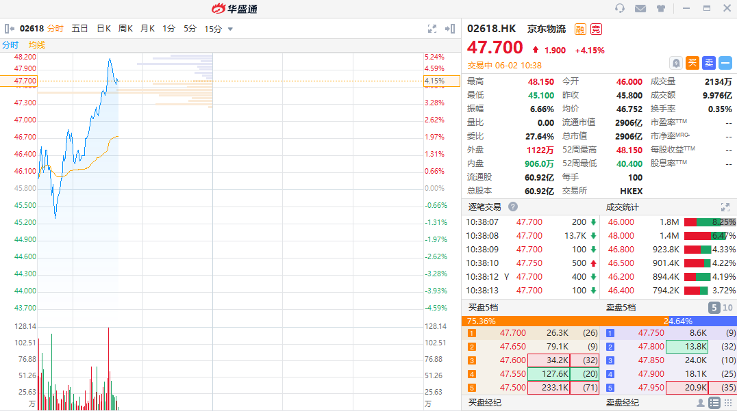
Task: Click the orange 买 buy button
Action: [692, 63]
